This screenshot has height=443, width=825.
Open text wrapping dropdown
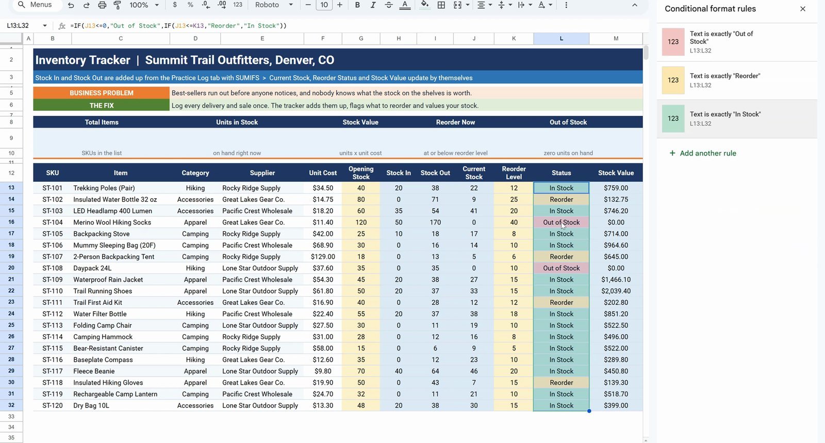click(524, 5)
